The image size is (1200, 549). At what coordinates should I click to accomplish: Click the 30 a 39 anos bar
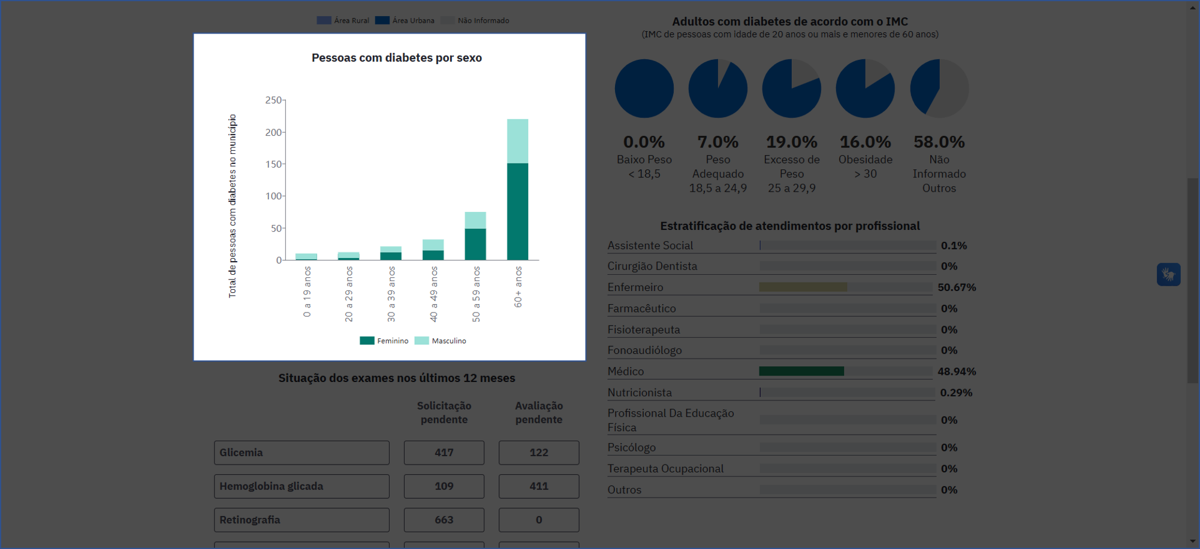pos(391,253)
